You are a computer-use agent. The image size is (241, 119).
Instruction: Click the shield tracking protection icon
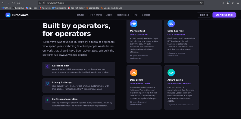pyautogui.click(x=40, y=3)
